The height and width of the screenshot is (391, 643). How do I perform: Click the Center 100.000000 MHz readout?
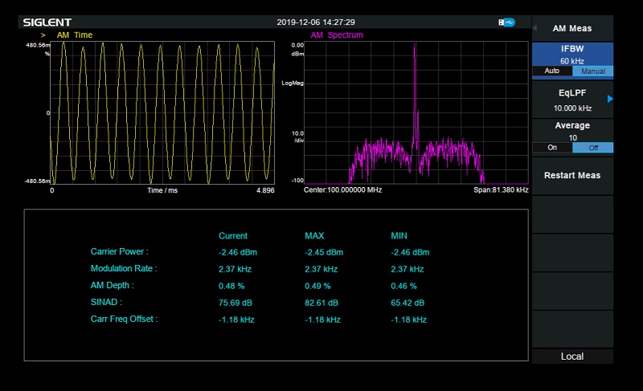click(342, 190)
